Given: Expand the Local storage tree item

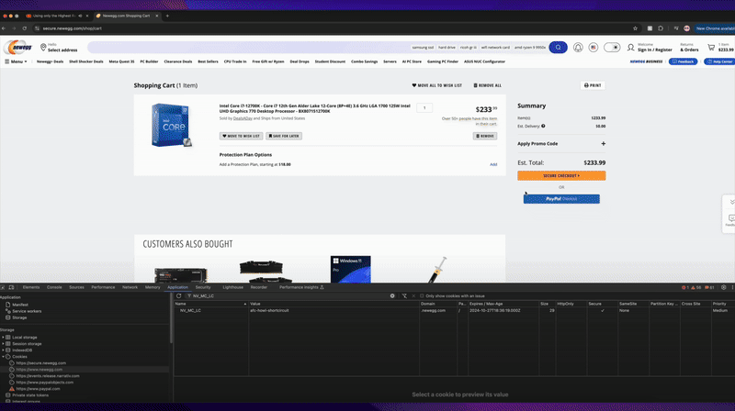Looking at the screenshot, I should tap(4, 337).
